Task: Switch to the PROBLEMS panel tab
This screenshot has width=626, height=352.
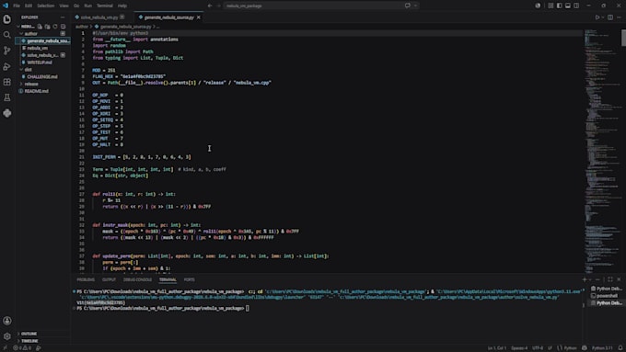Action: pos(86,279)
